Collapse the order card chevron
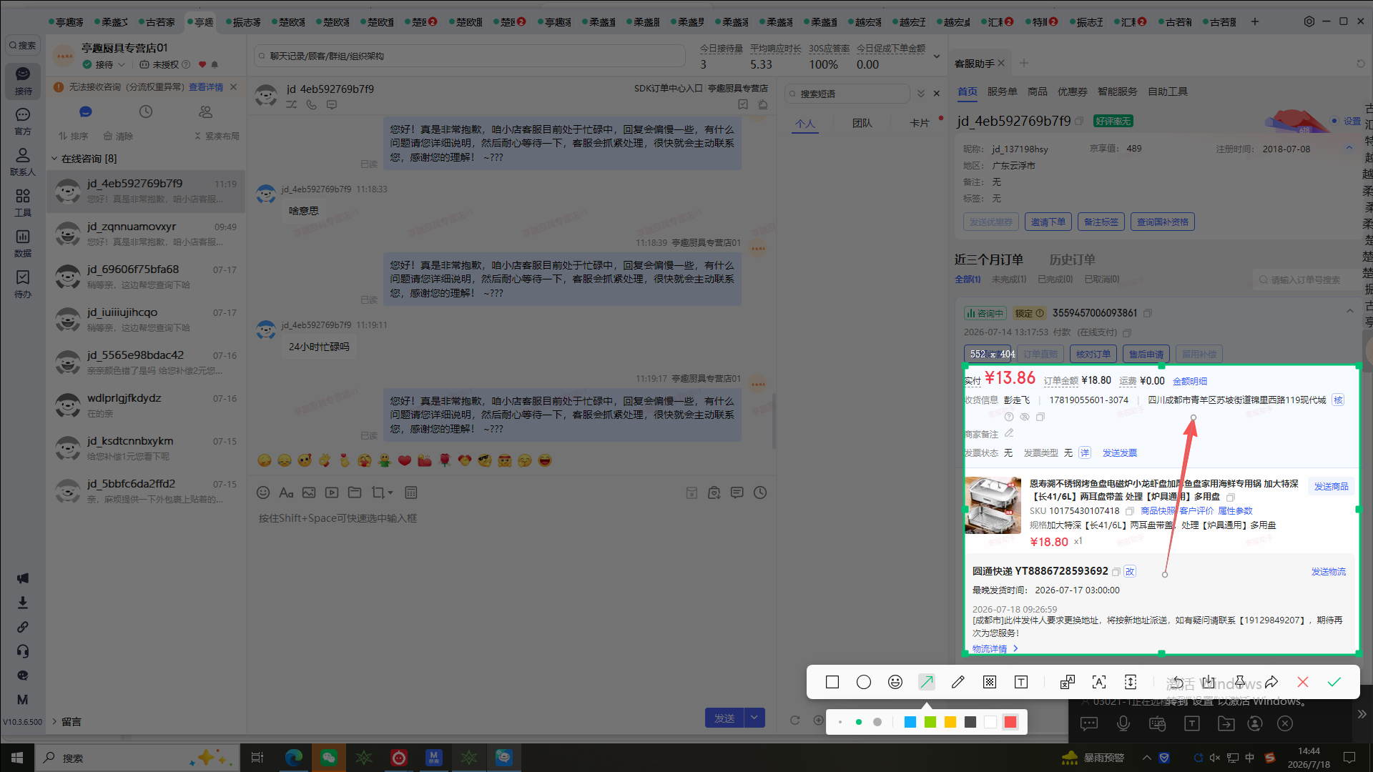This screenshot has height=772, width=1373. tap(1350, 311)
